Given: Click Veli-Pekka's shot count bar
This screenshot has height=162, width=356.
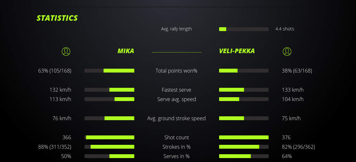Looking at the screenshot, I should (244, 137).
